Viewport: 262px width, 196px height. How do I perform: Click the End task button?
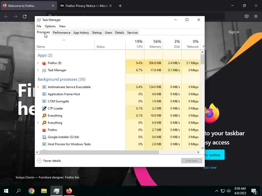click(192, 161)
